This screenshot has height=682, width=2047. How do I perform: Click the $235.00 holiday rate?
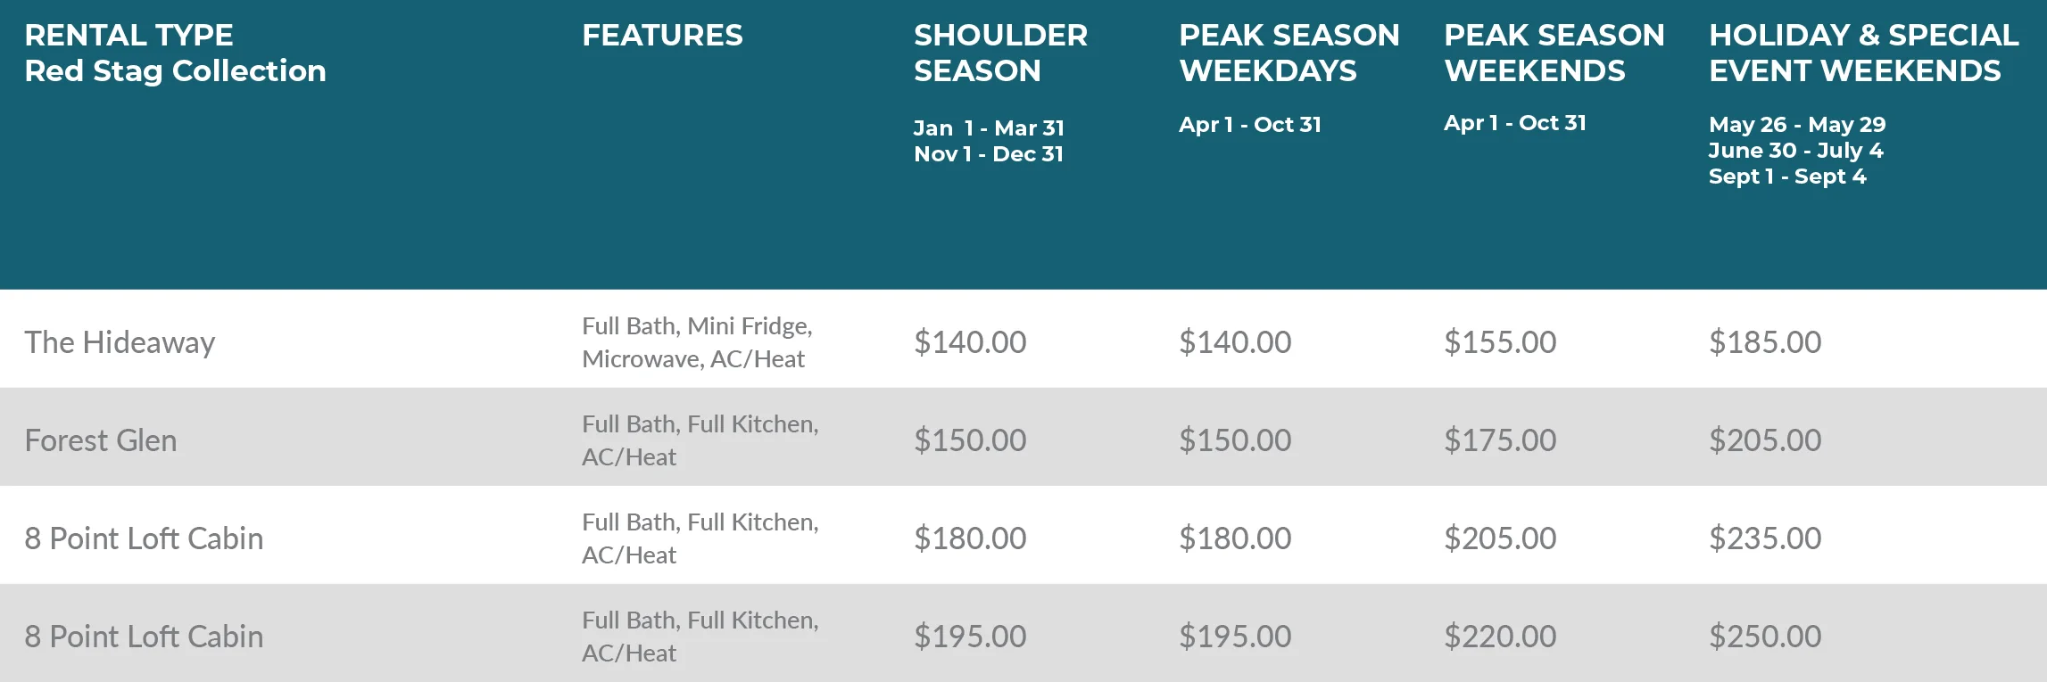tap(1765, 538)
